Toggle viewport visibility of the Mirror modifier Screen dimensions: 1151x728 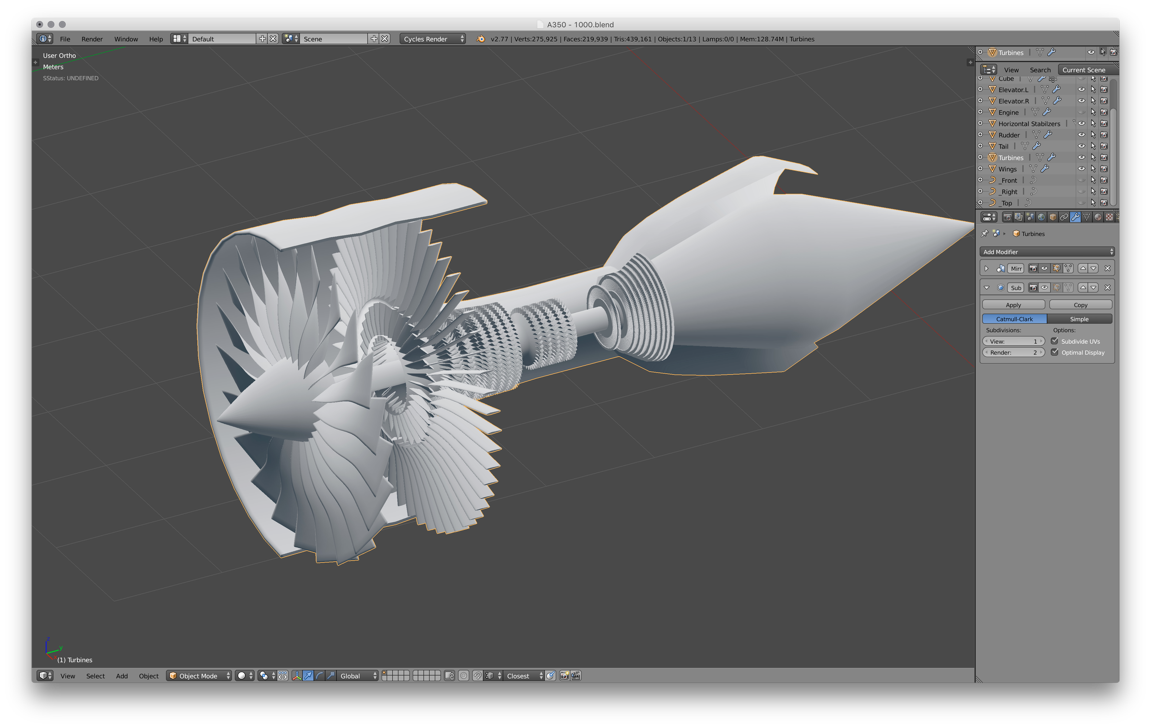pyautogui.click(x=1044, y=269)
